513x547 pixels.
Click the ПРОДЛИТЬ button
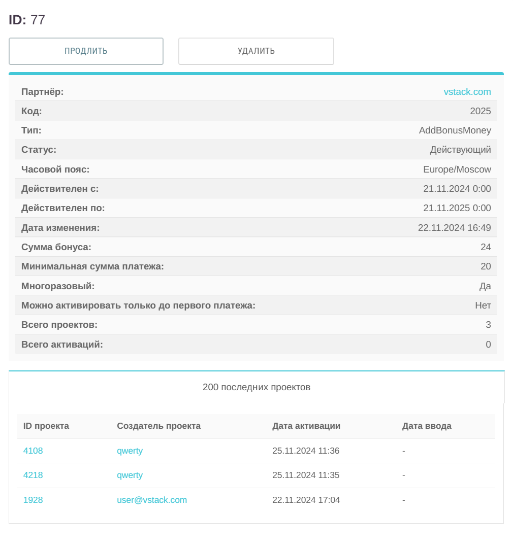tap(86, 51)
